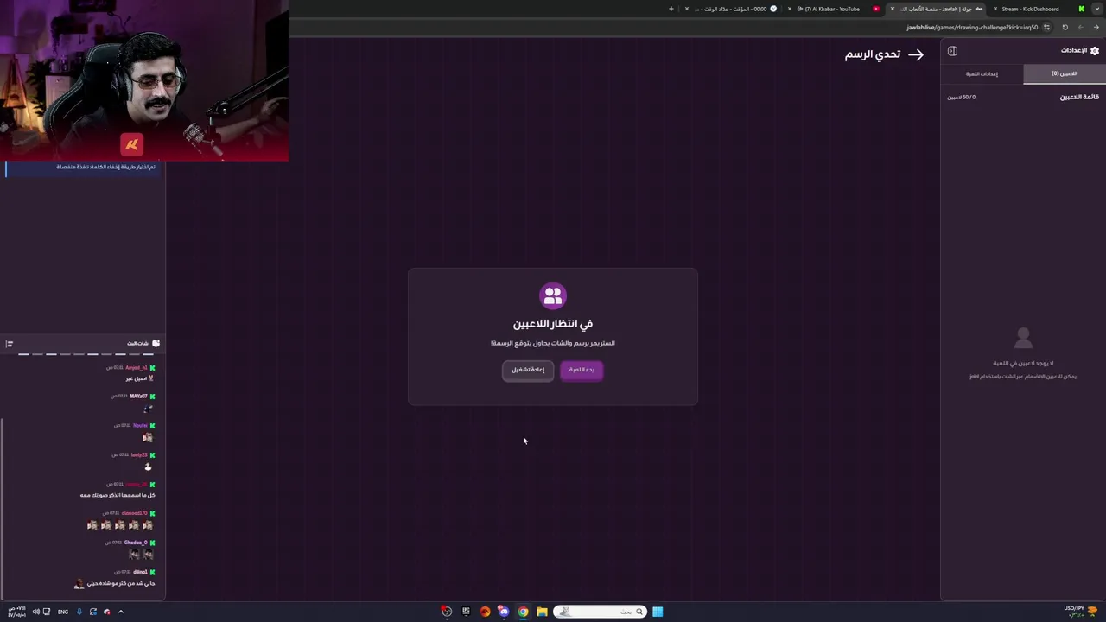
Task: Click username lealy23 in chat
Action: coord(139,455)
